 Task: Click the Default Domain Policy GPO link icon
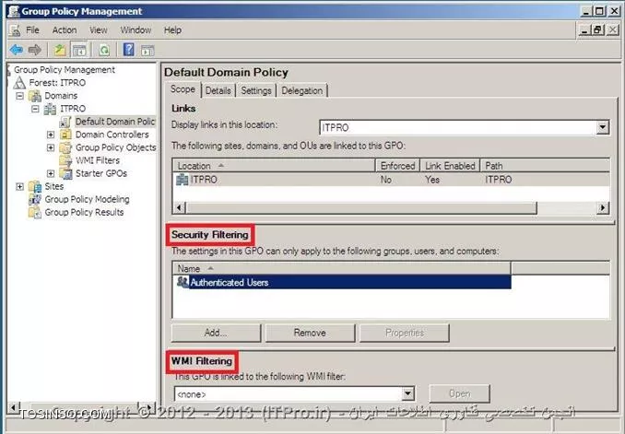tap(65, 122)
